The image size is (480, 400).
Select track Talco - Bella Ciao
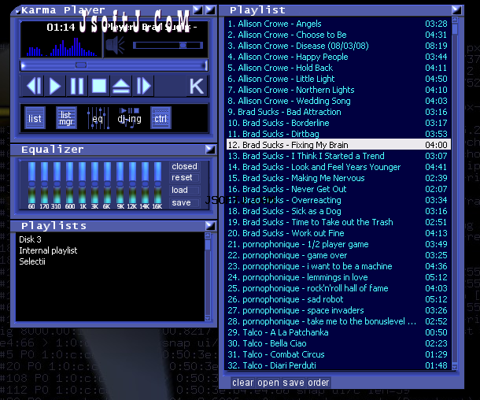[x=338, y=343]
